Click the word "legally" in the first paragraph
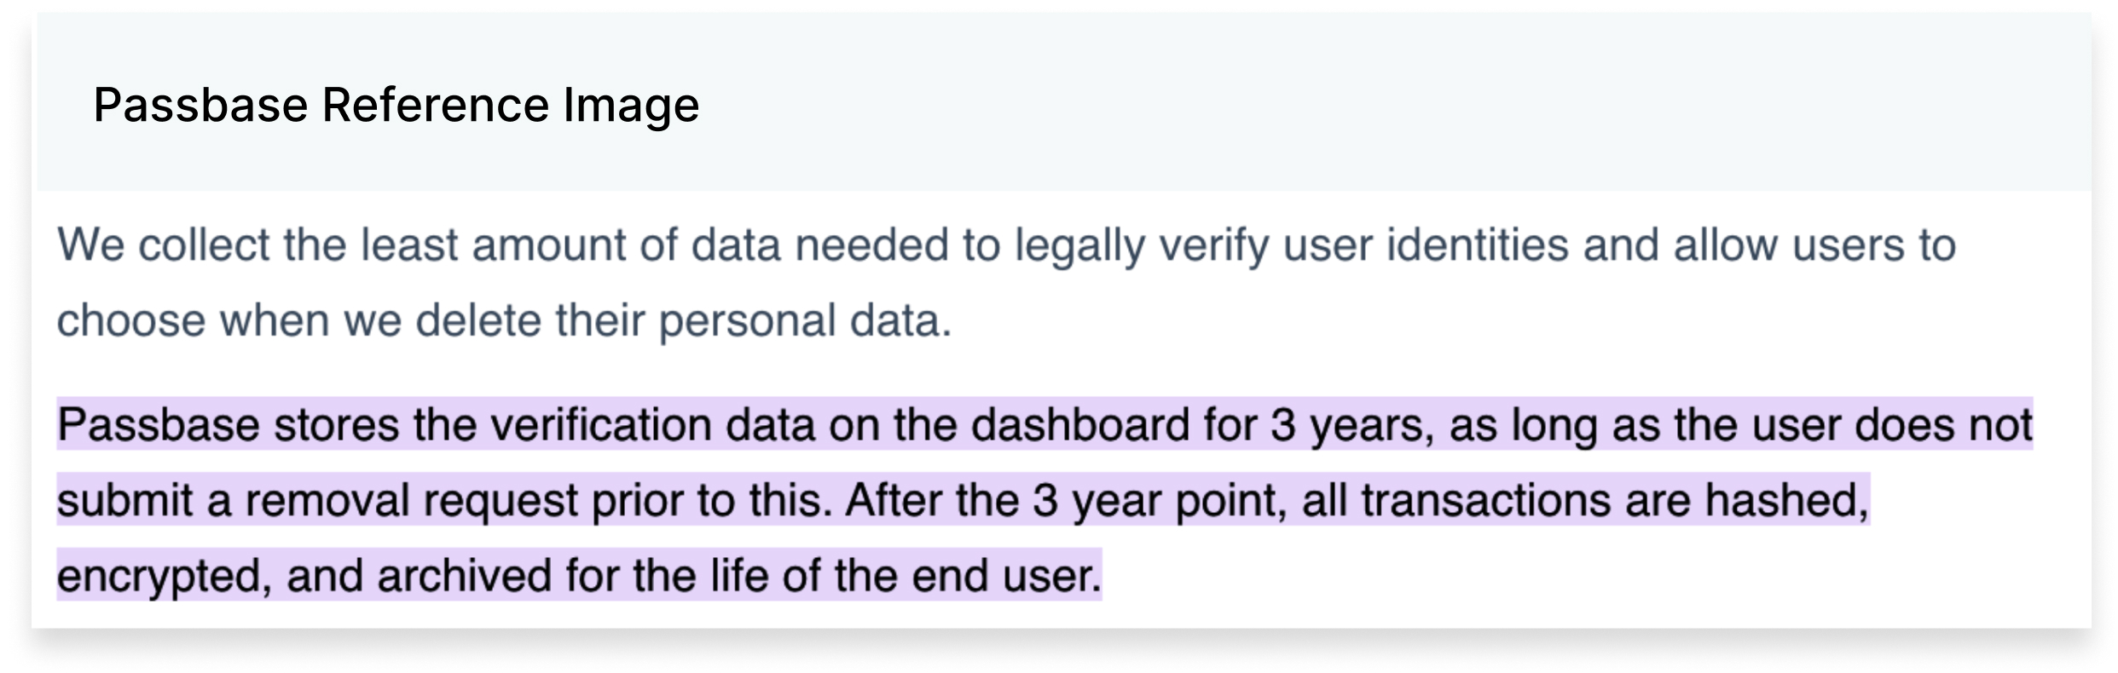The height and width of the screenshot is (673, 2118). 1079,246
